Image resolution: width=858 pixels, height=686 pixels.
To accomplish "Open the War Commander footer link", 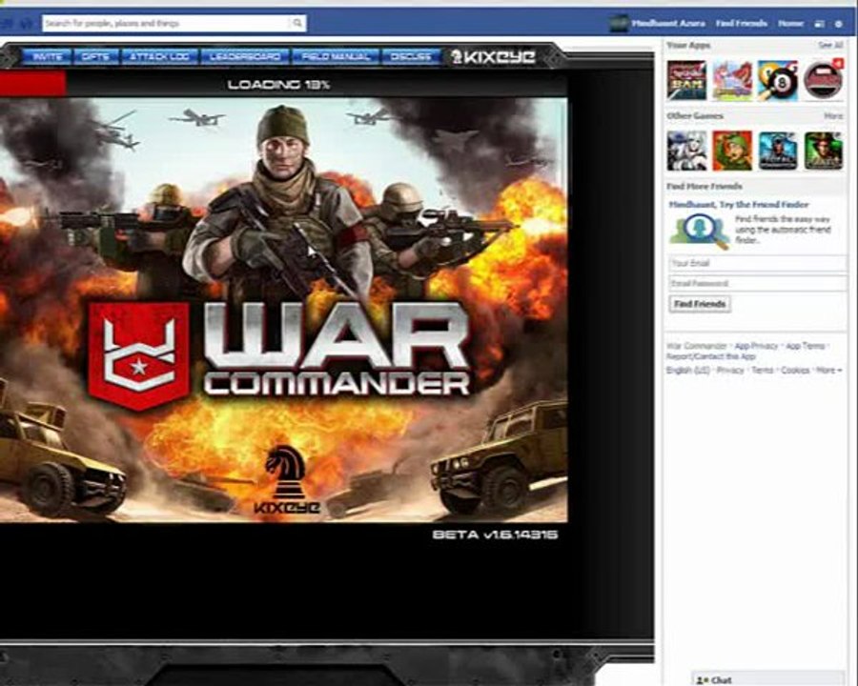I will (x=697, y=346).
